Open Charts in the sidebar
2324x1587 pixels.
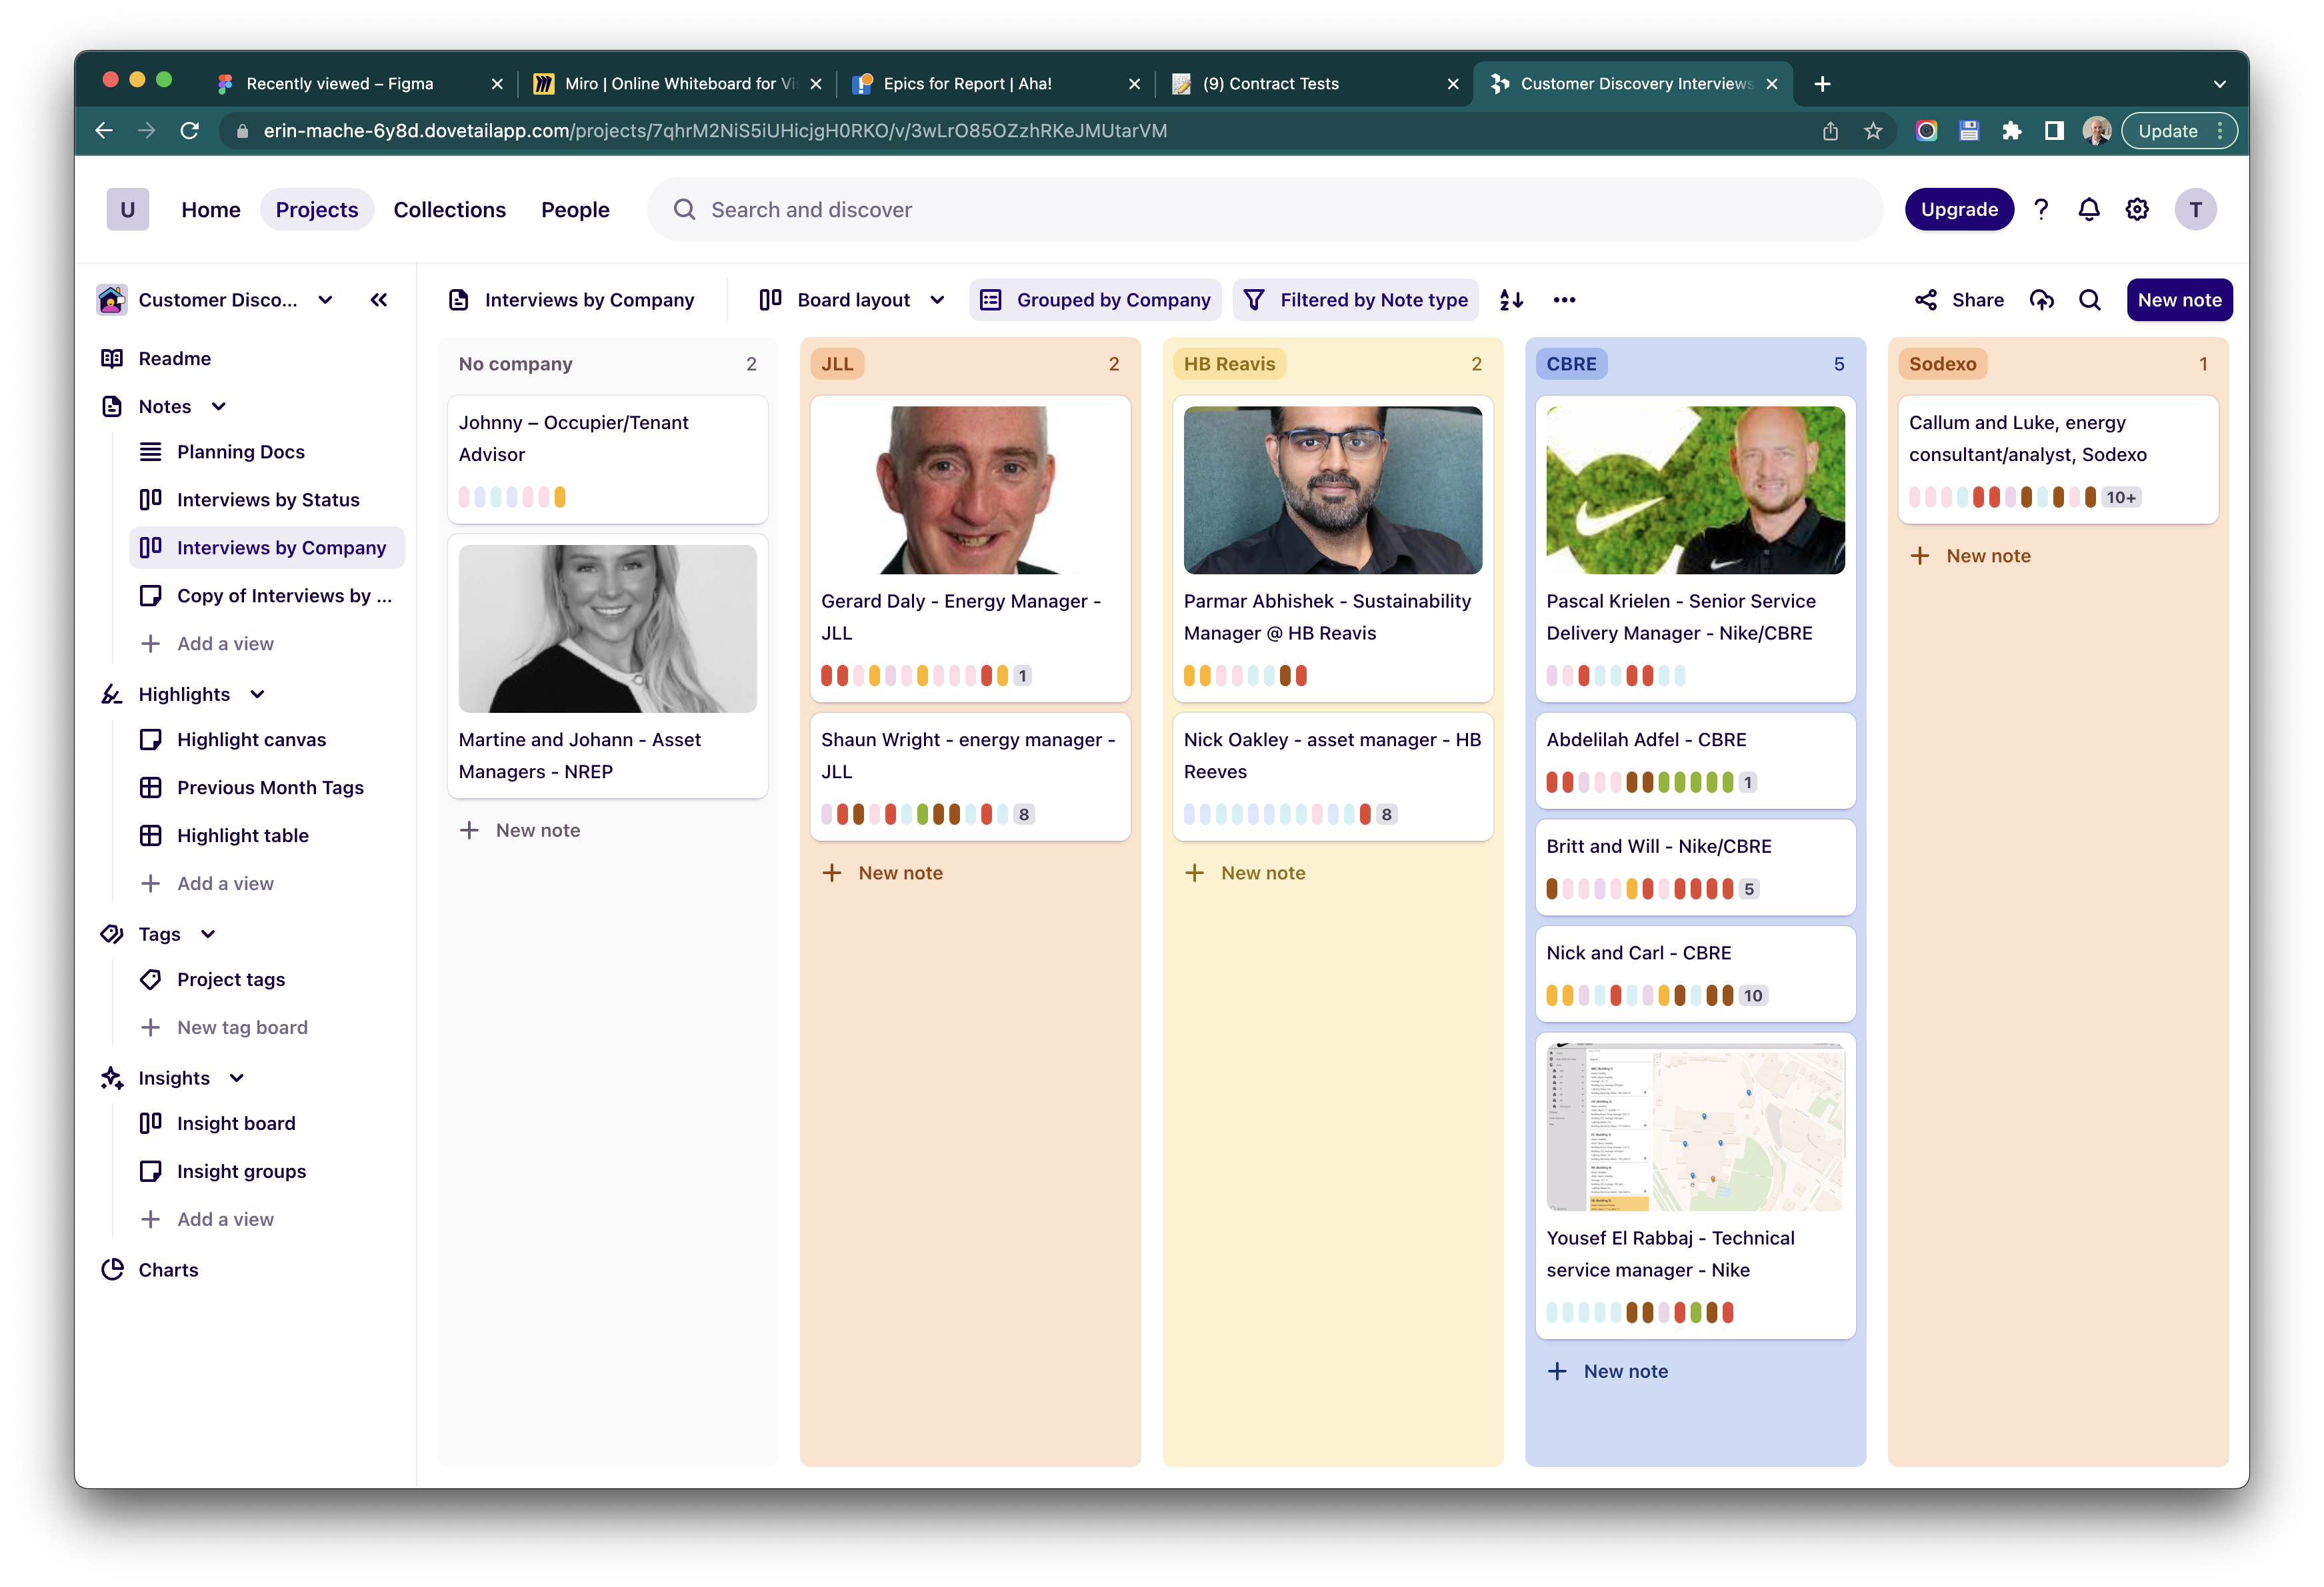click(168, 1269)
